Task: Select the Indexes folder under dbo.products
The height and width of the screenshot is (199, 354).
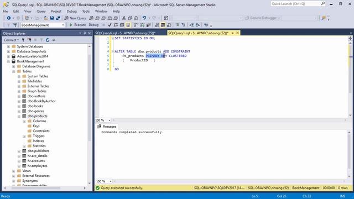Action: (38, 141)
